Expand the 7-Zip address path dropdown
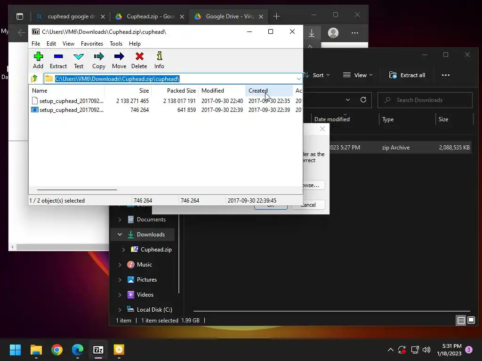Image resolution: width=482 pixels, height=361 pixels. pyautogui.click(x=298, y=79)
